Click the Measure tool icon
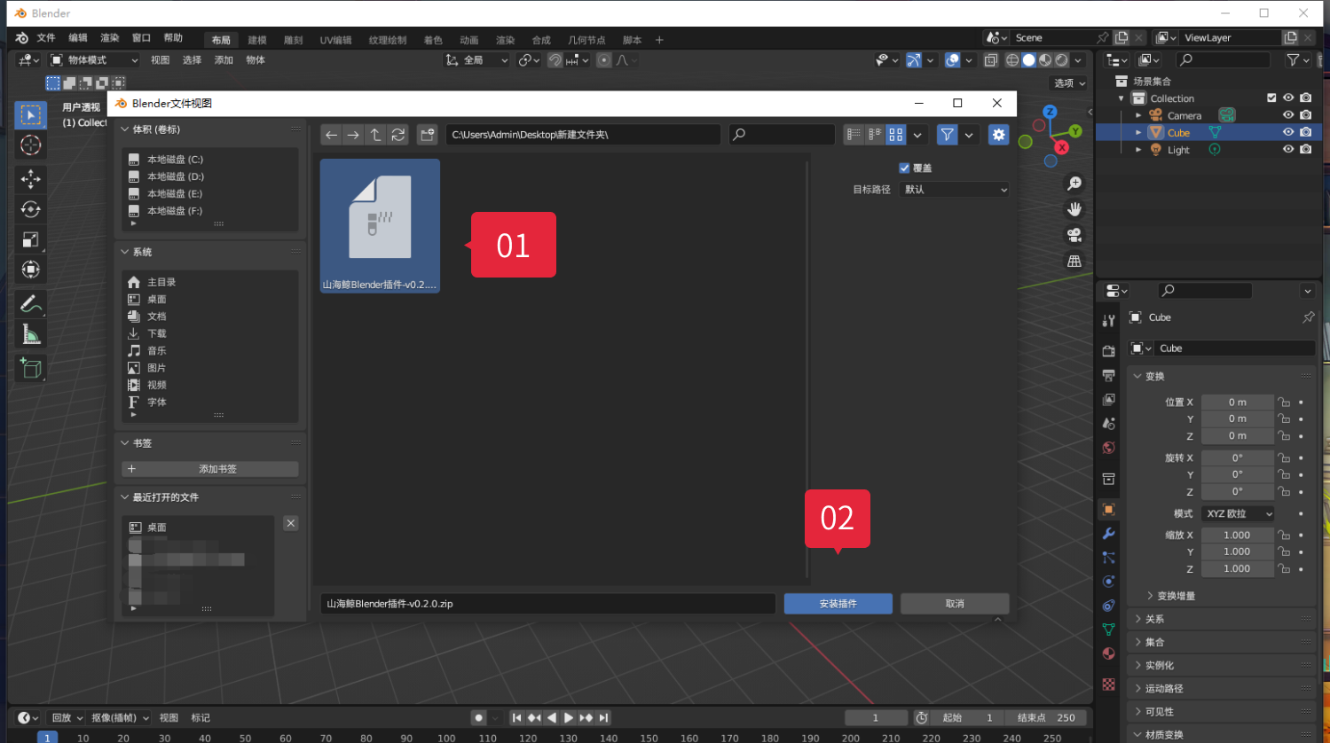Image resolution: width=1330 pixels, height=743 pixels. coord(30,334)
